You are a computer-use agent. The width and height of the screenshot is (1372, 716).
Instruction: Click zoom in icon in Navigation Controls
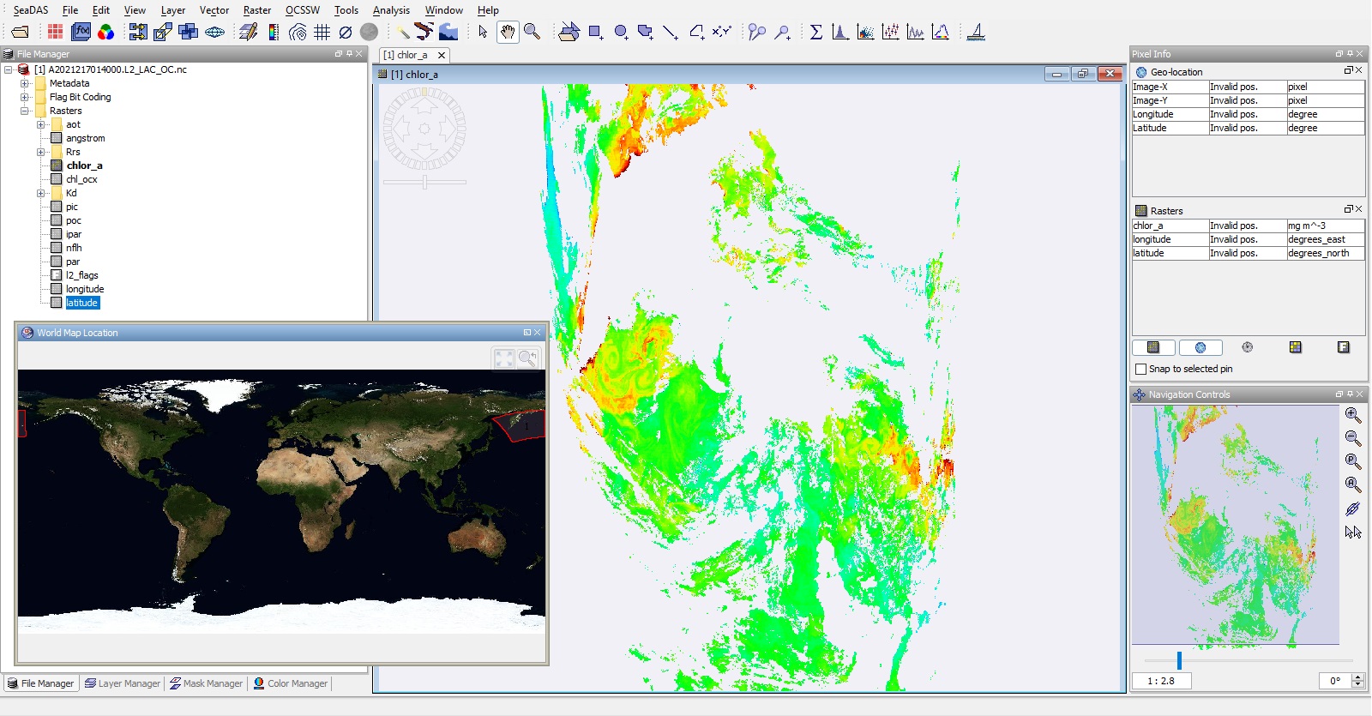tap(1352, 415)
